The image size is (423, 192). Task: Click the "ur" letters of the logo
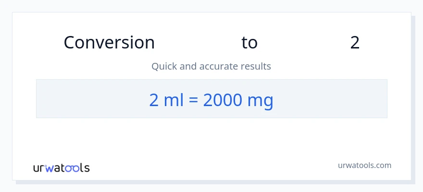tap(39, 168)
